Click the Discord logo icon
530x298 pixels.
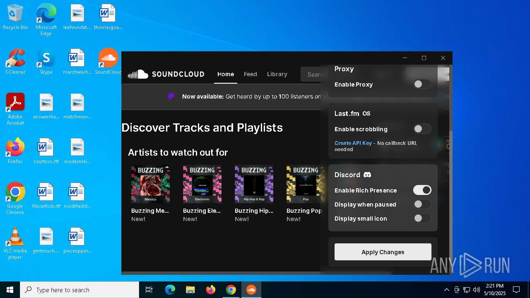click(367, 175)
